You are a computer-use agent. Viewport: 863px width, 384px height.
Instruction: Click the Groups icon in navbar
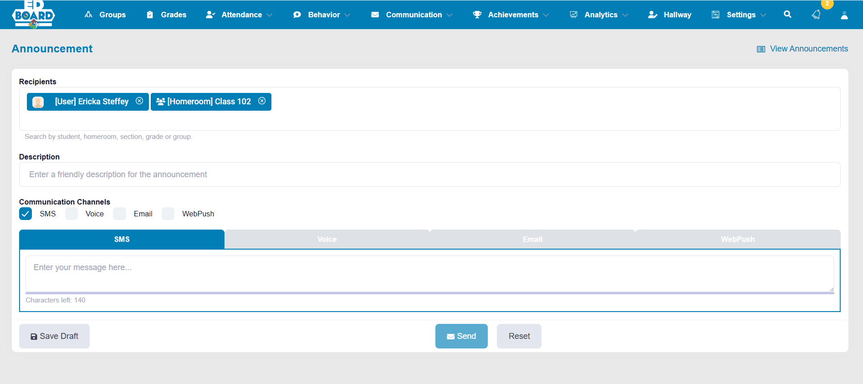[x=88, y=15]
